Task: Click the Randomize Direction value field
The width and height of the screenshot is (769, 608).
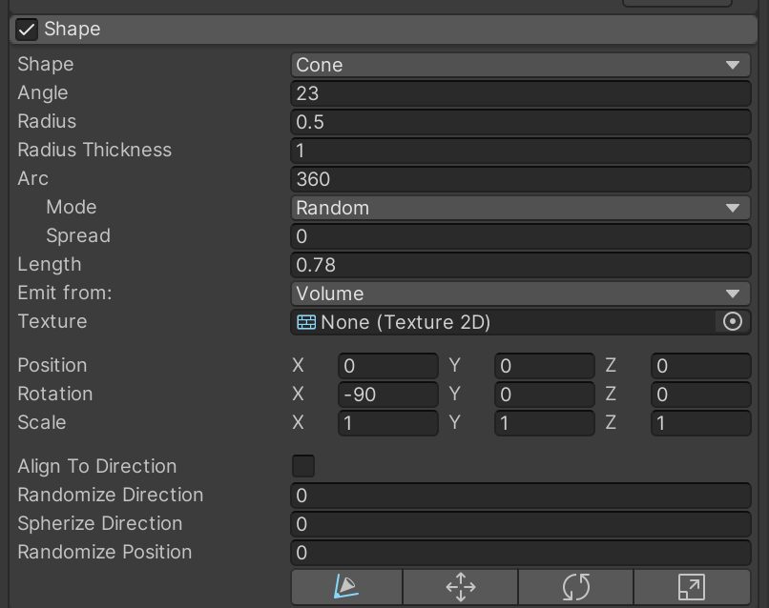Action: click(x=520, y=496)
